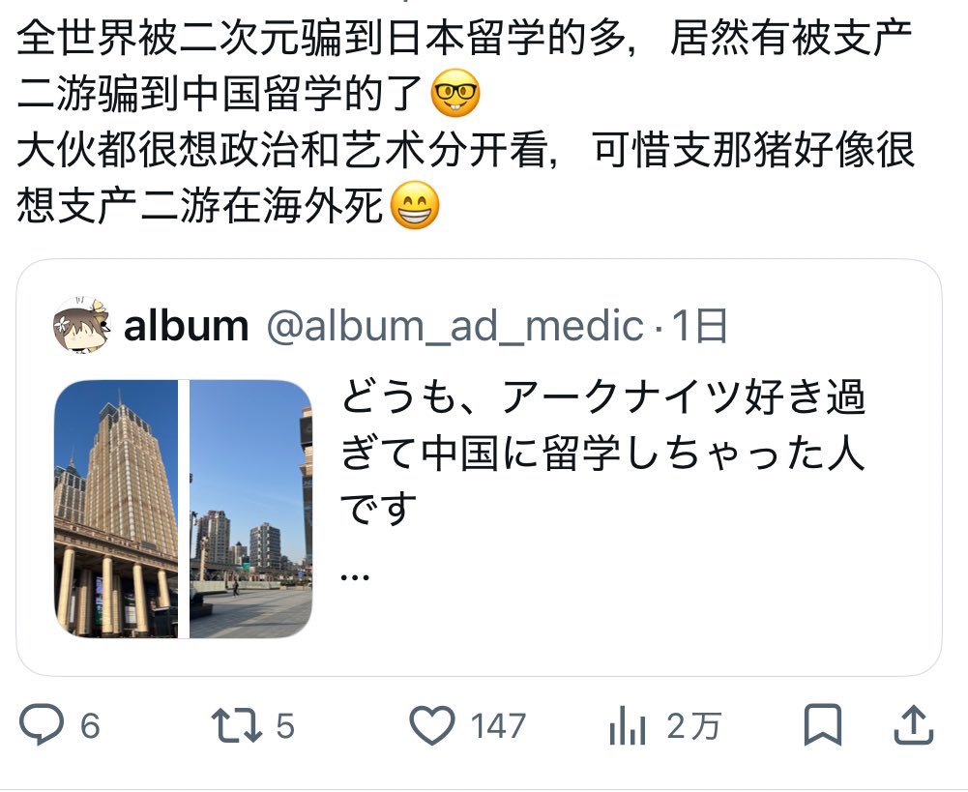Tap the nerd face emoji in tweet
The image size is (968, 792).
(x=455, y=93)
